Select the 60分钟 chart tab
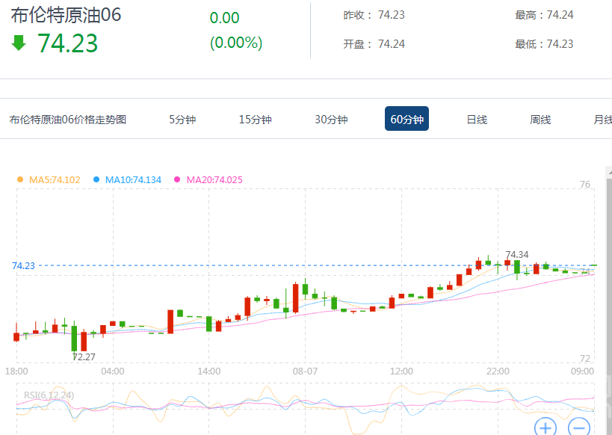 407,119
